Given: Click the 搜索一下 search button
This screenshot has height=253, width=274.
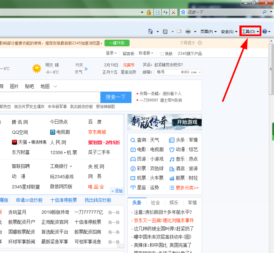Looking at the screenshot, I should click(116, 97).
